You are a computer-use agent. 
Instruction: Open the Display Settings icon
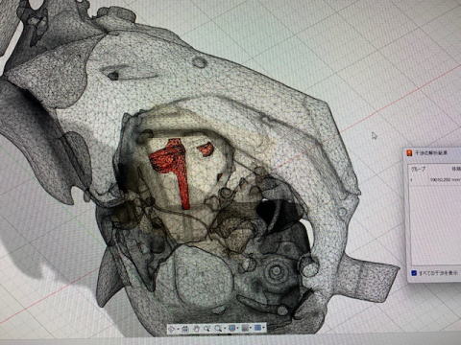coord(232,328)
